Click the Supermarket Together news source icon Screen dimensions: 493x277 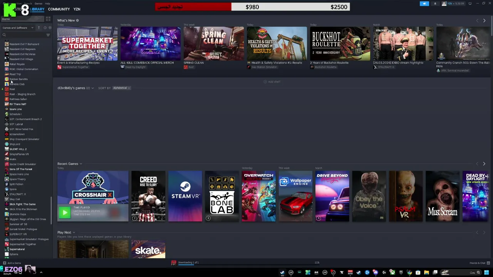(x=59, y=67)
